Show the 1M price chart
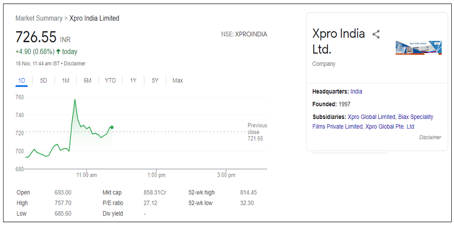454x227 pixels. coord(65,80)
